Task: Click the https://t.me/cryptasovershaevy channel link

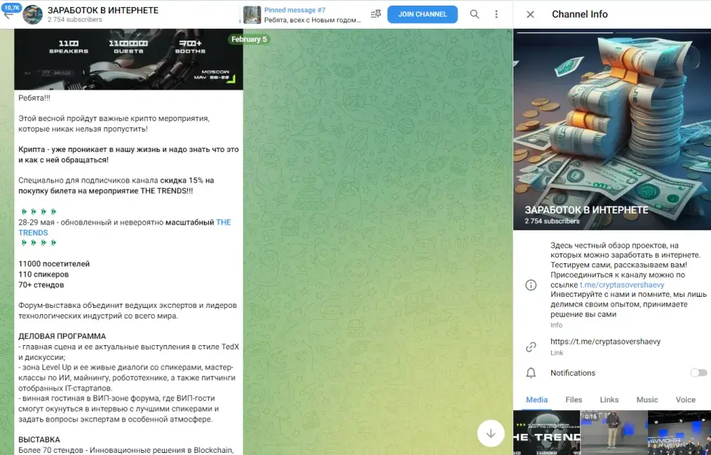Action: tap(605, 342)
